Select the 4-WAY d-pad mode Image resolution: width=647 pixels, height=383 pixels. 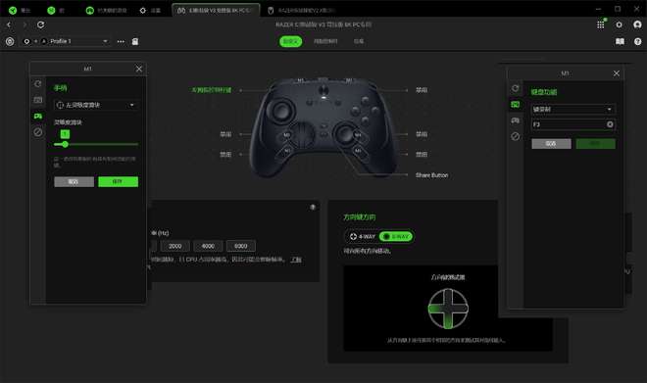coord(362,237)
